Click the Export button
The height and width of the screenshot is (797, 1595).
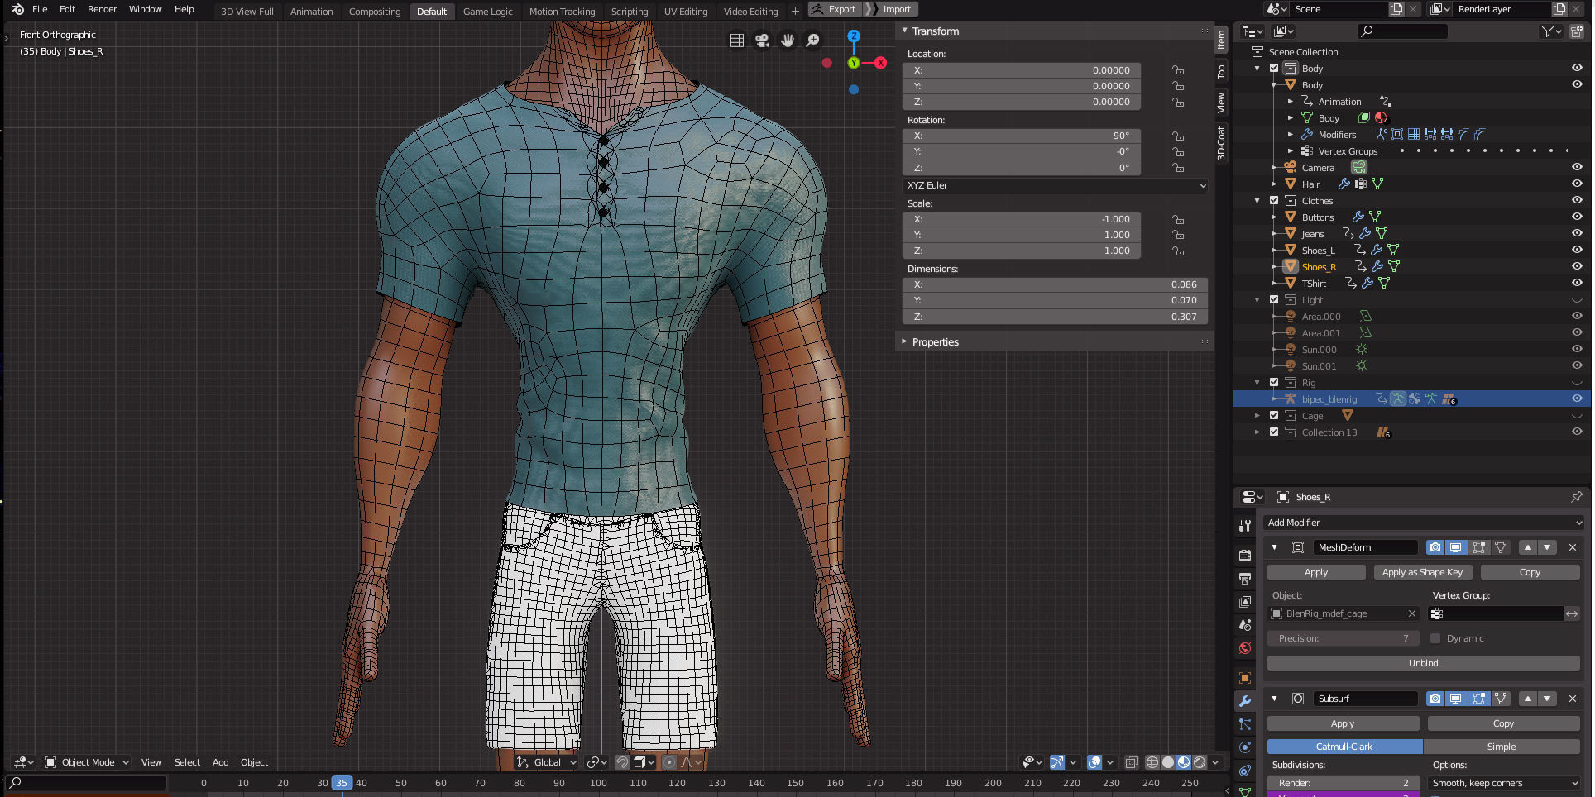click(x=836, y=9)
